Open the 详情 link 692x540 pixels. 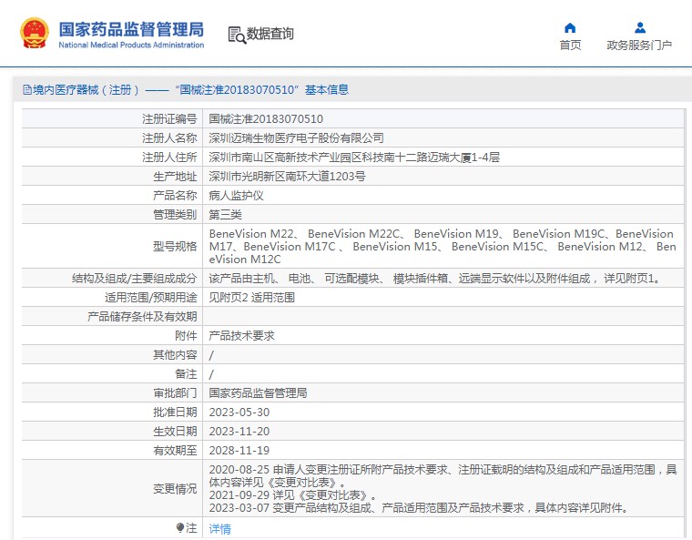point(219,528)
